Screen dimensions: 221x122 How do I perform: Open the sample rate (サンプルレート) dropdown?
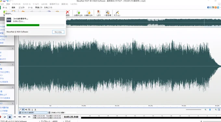click(x=48, y=121)
